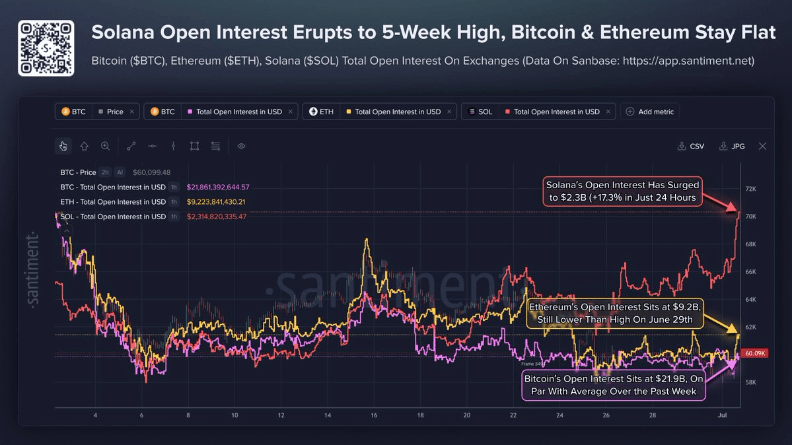792x445 pixels.
Task: Select the hand cursor tool
Action: [x=63, y=146]
